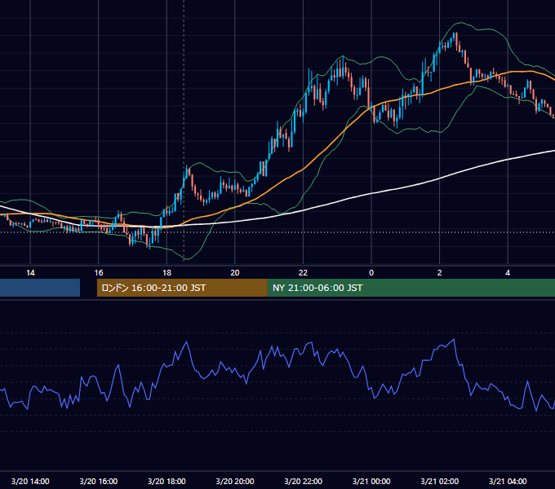Click the hour label 4 on price chart axis
555x489 pixels.
click(508, 273)
